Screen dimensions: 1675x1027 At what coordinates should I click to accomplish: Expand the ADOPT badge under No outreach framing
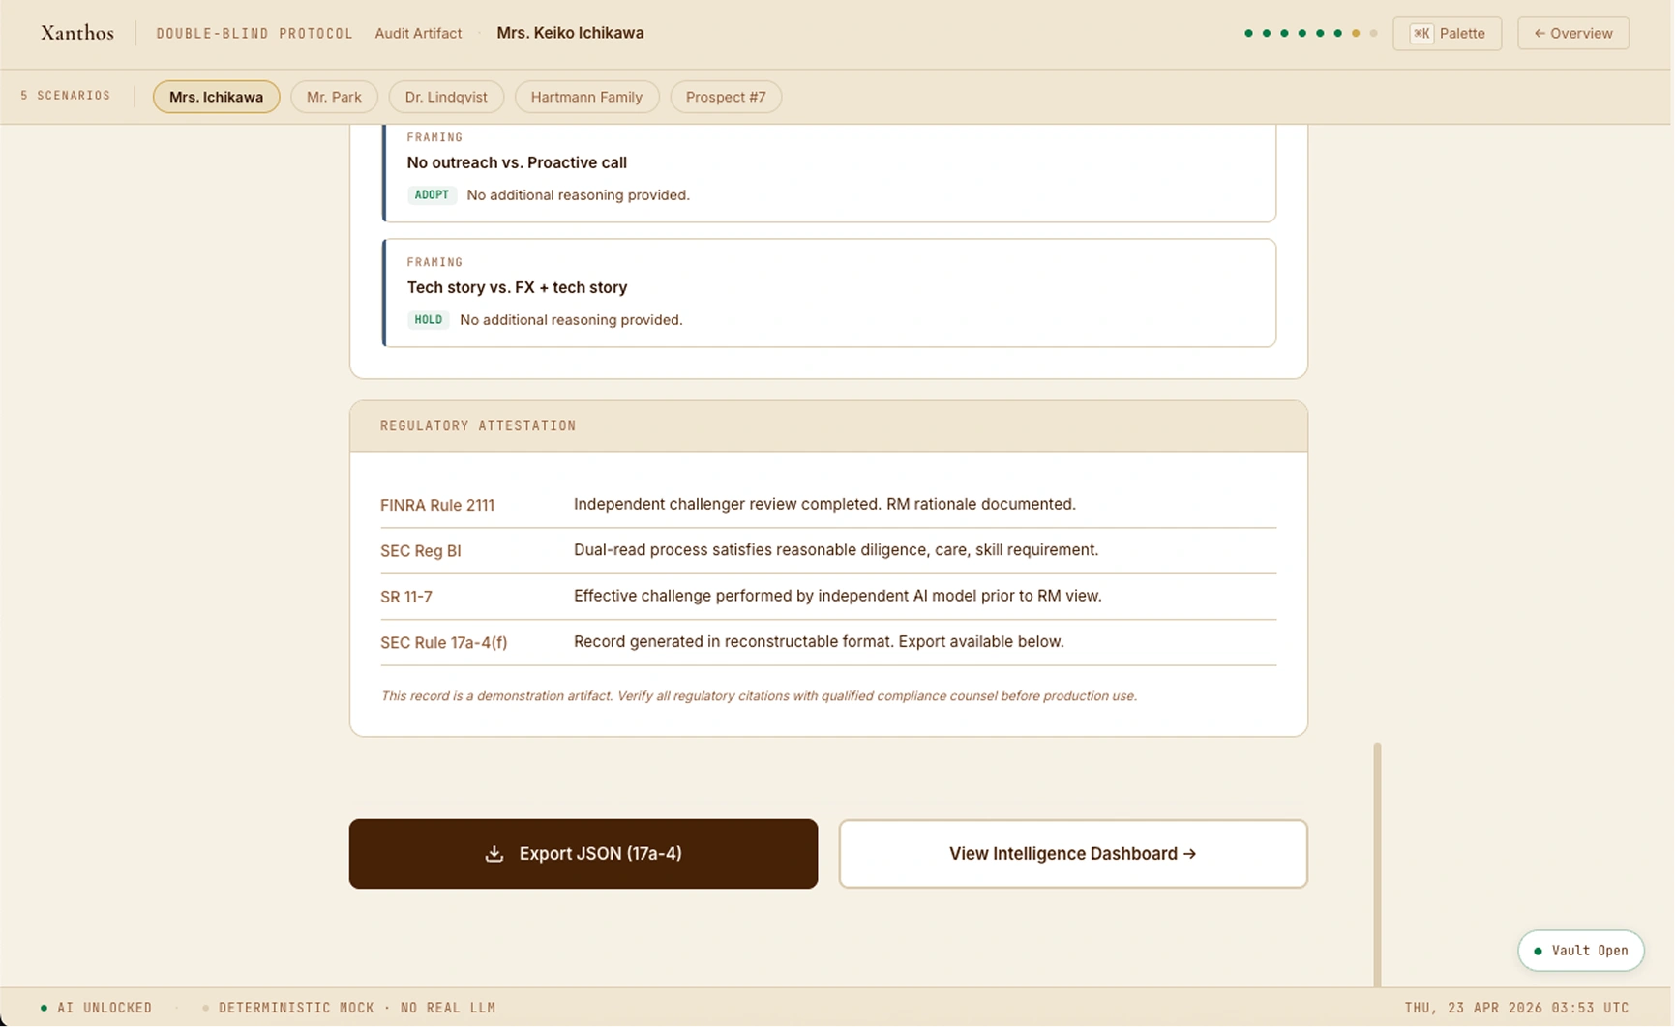click(432, 194)
